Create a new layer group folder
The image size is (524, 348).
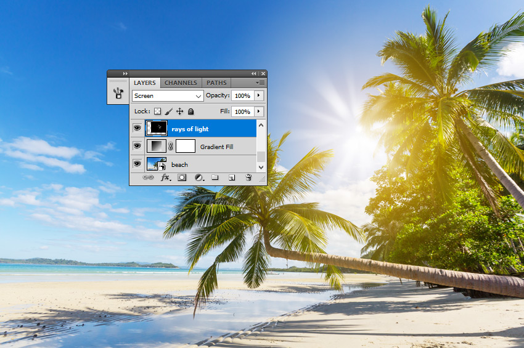[x=215, y=177]
